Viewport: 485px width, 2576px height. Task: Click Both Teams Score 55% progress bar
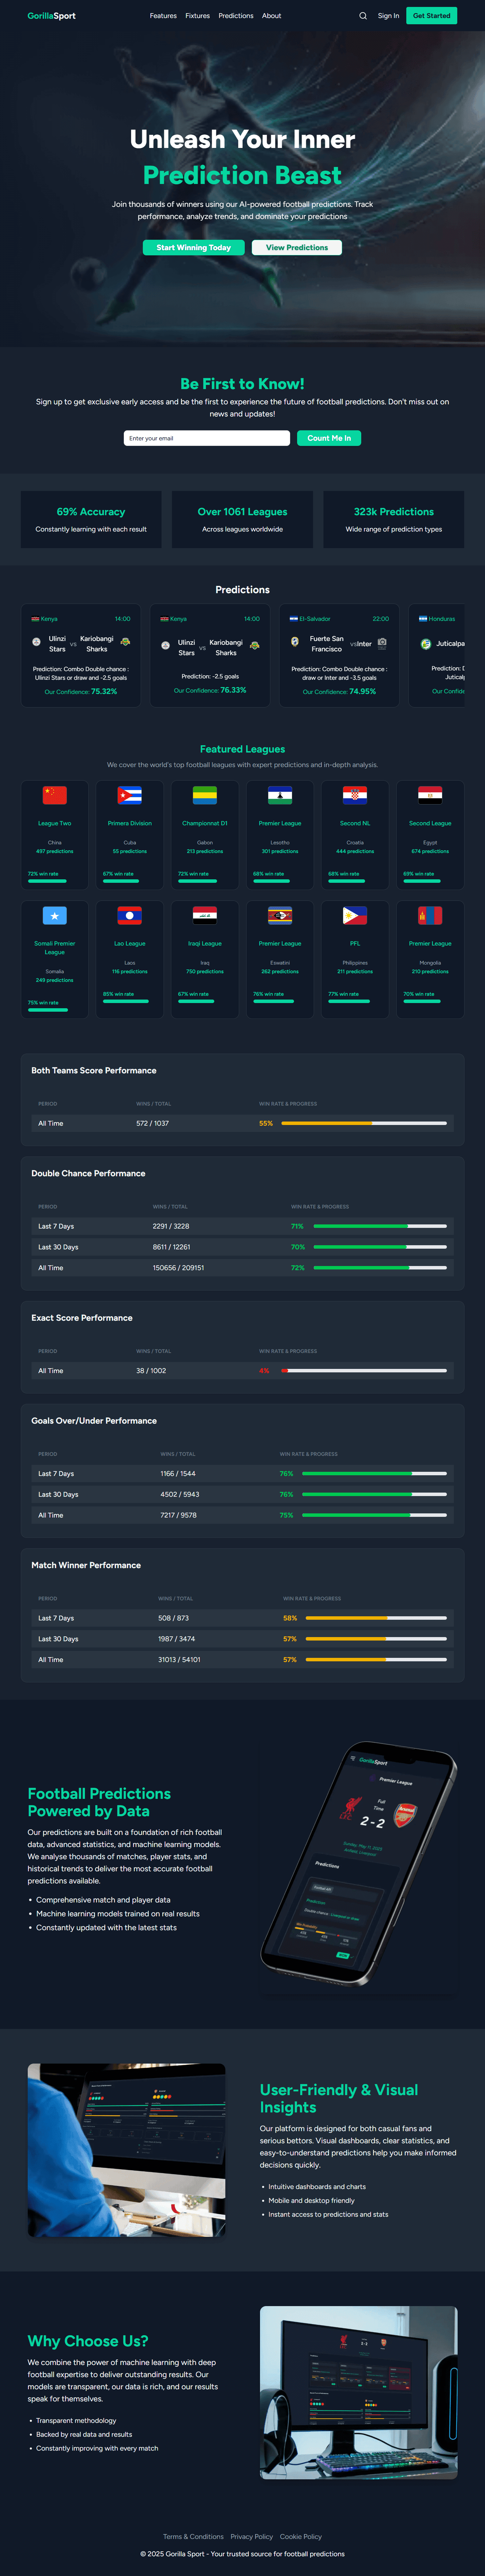click(364, 1123)
